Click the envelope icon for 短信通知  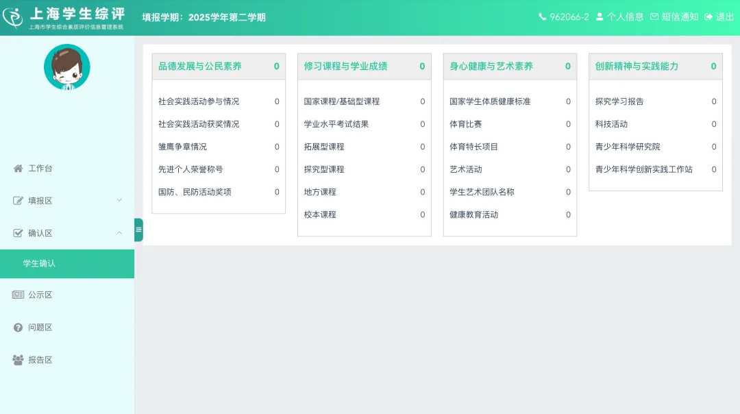tap(654, 17)
